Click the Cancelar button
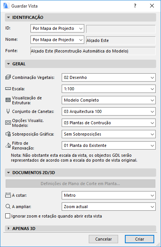The width and height of the screenshot is (161, 247). click(x=103, y=239)
